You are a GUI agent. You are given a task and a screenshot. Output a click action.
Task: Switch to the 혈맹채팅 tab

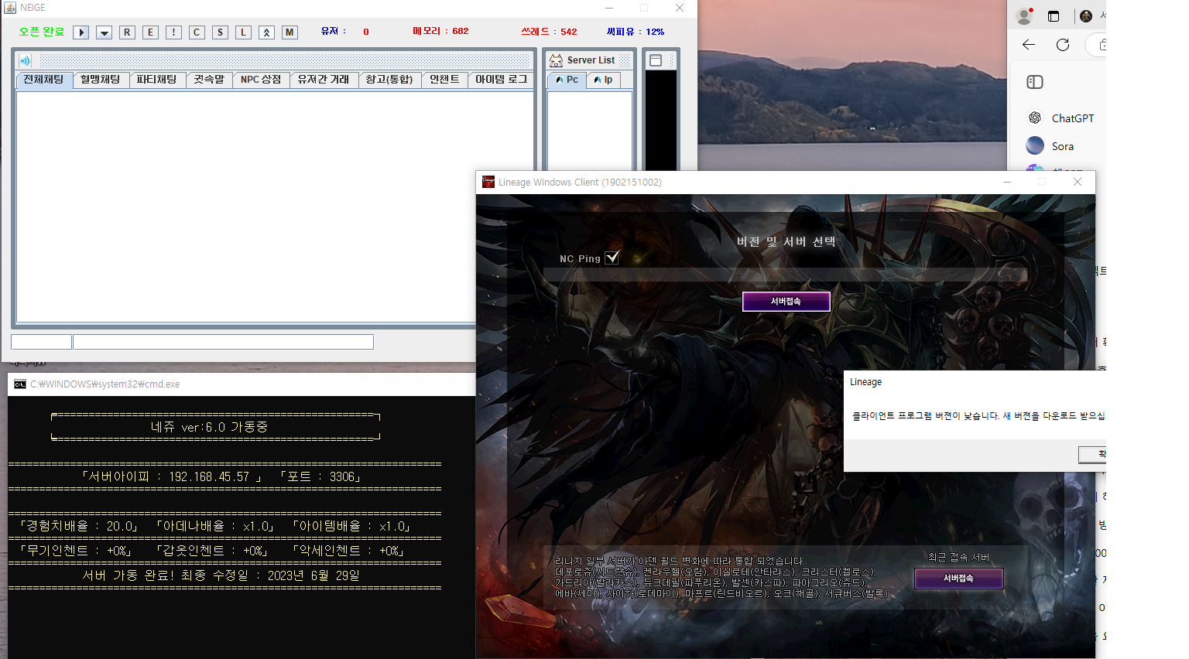[x=101, y=80]
